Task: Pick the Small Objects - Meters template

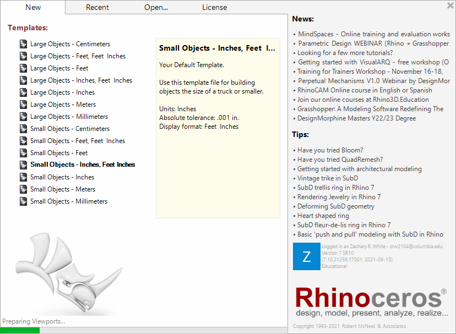Action: [63, 189]
